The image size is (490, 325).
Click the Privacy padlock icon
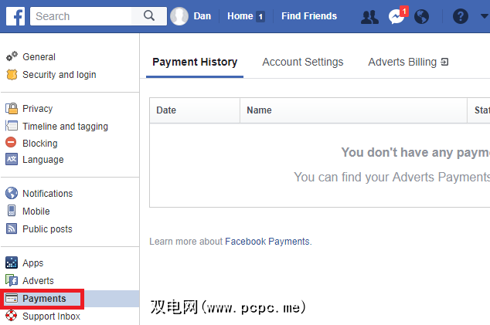tap(12, 108)
